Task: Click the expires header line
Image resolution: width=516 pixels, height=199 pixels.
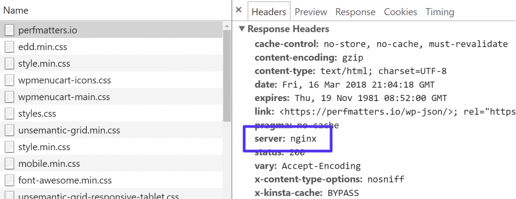Action: [351, 98]
